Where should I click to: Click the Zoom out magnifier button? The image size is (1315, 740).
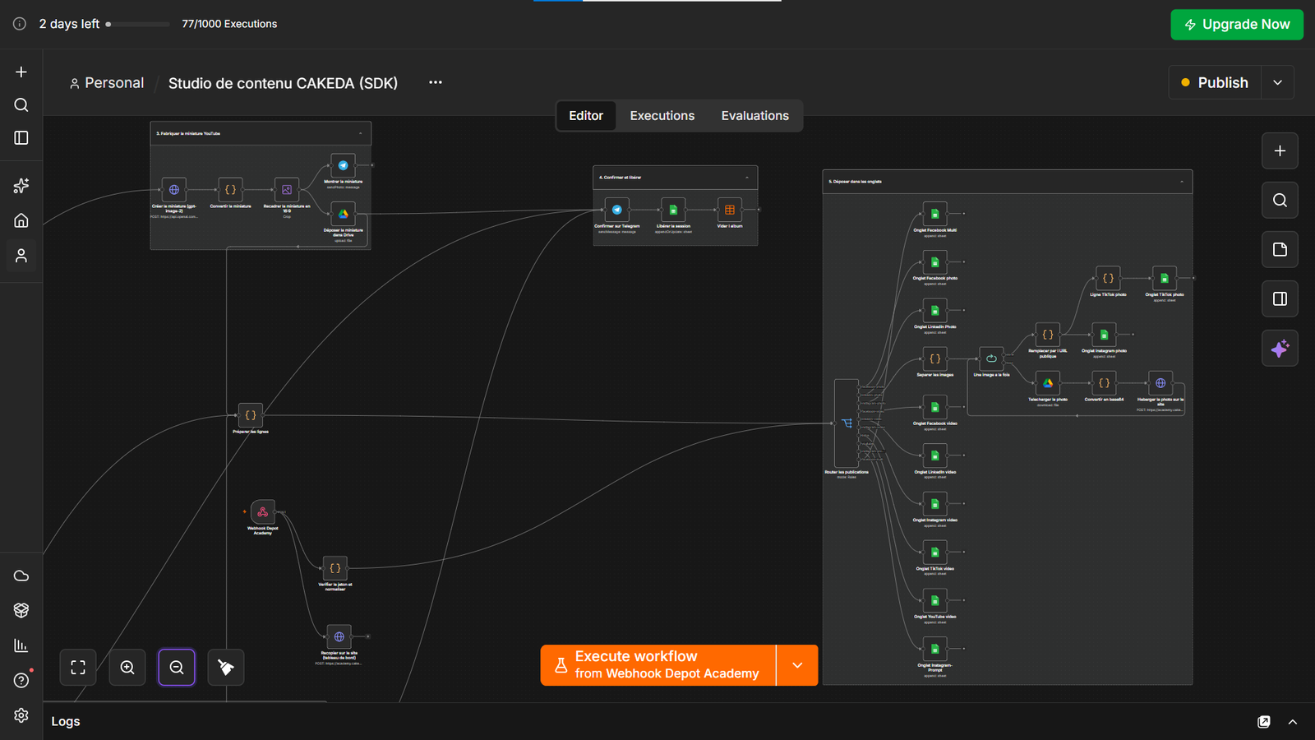pos(177,668)
